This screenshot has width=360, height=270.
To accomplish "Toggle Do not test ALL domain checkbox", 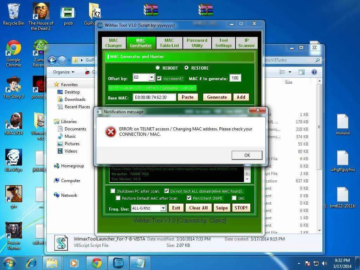I will (x=166, y=191).
